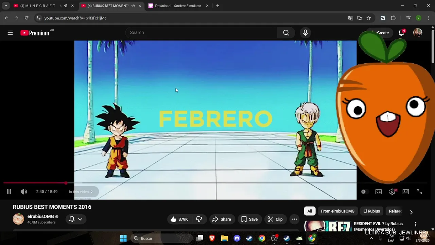Create a Clip with scissors button
435x245 pixels.
(275, 219)
